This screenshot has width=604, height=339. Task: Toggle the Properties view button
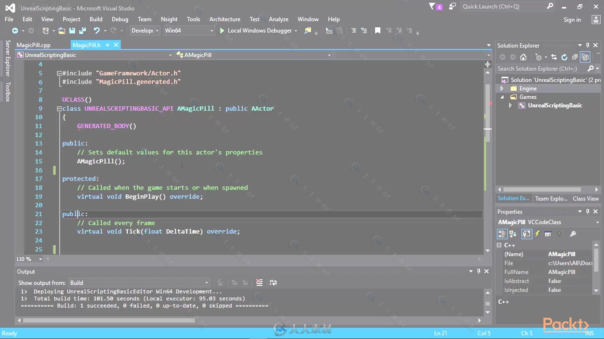pyautogui.click(x=527, y=234)
